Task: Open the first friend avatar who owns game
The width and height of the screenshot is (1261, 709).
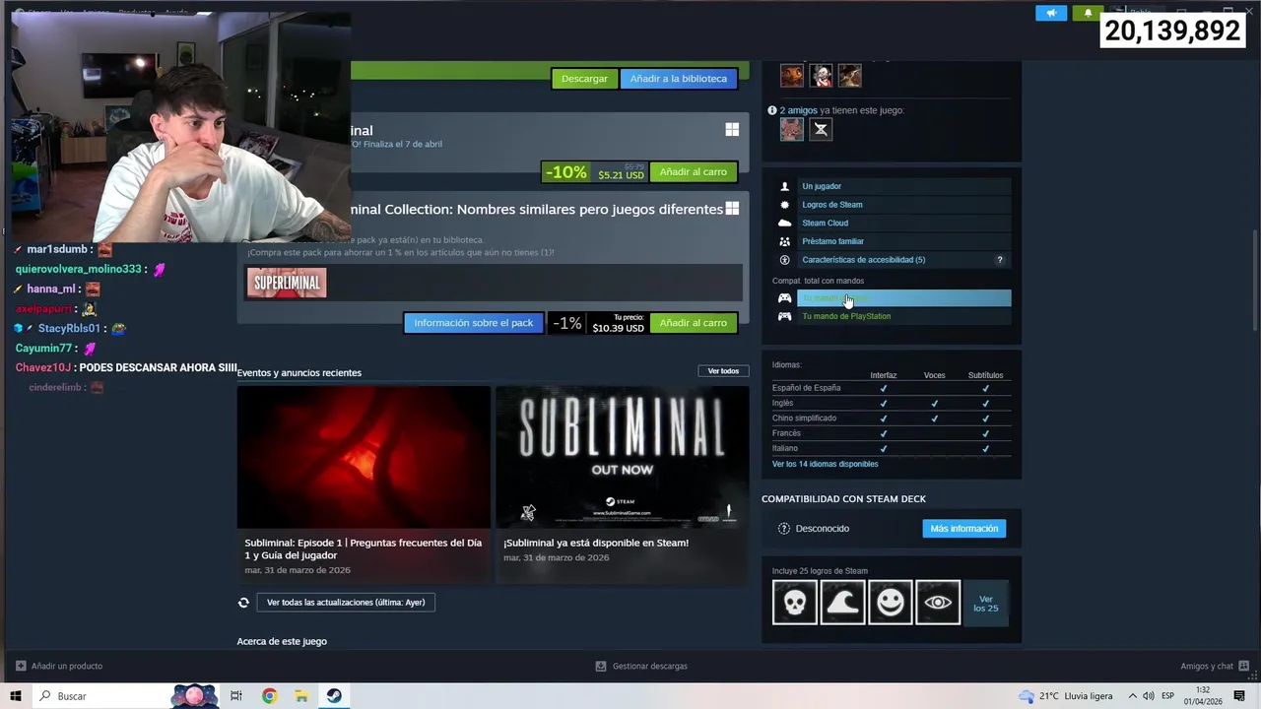Action: (x=792, y=129)
